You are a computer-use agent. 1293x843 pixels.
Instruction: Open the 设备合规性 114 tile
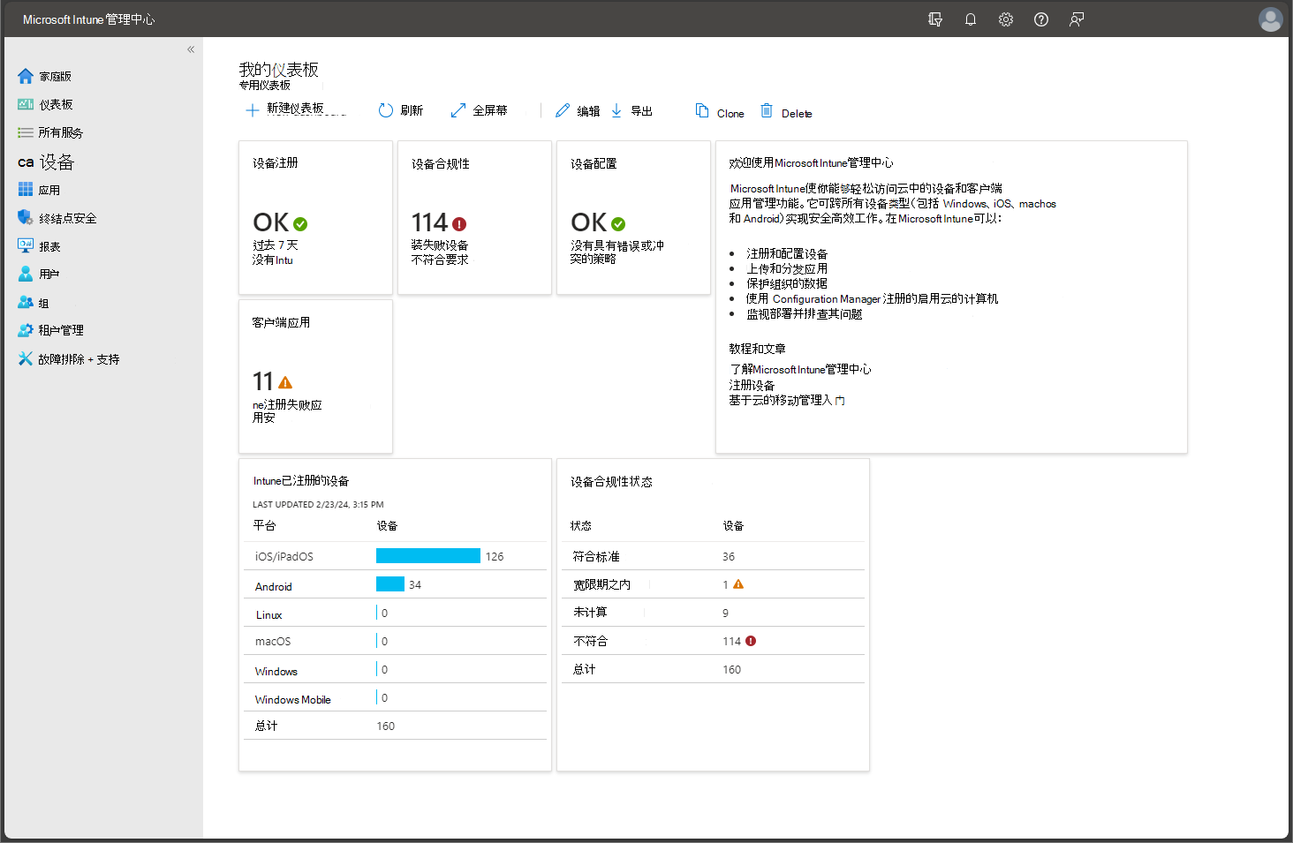pyautogui.click(x=474, y=218)
